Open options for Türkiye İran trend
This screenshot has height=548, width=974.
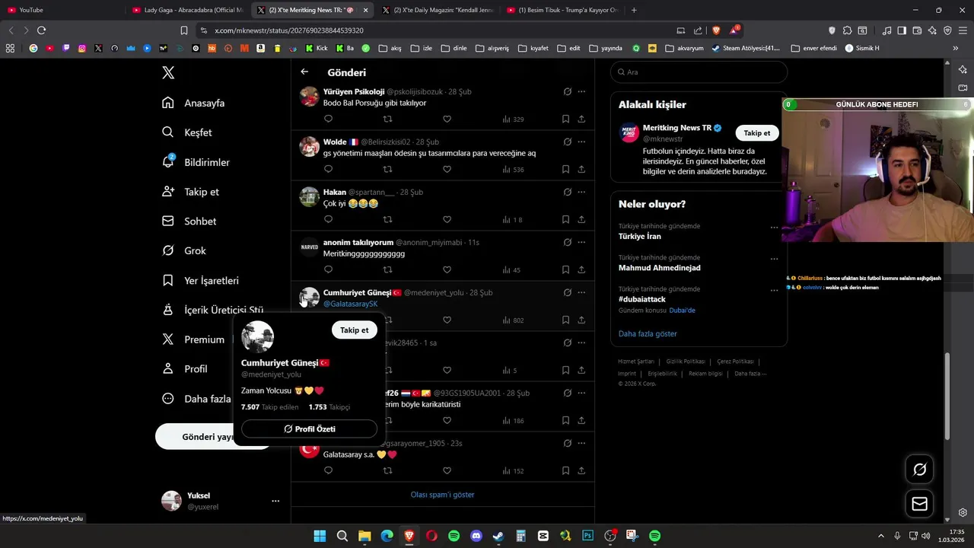pyautogui.click(x=774, y=227)
